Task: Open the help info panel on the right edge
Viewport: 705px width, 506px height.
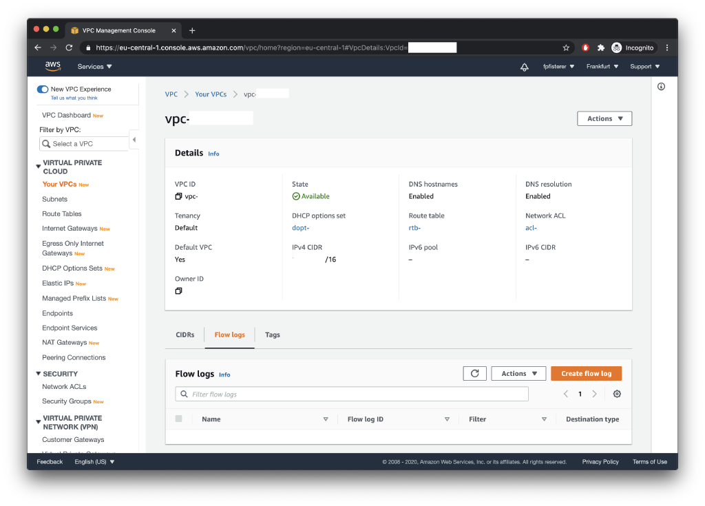Action: (x=661, y=86)
